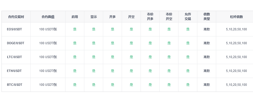Click the 合约交易对 column header
253x104 pixels.
tap(16, 17)
